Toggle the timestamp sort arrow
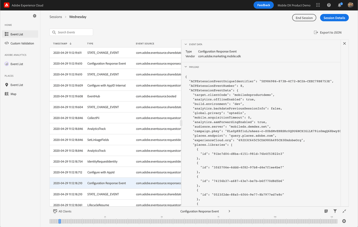The height and width of the screenshot is (227, 358). click(70, 44)
